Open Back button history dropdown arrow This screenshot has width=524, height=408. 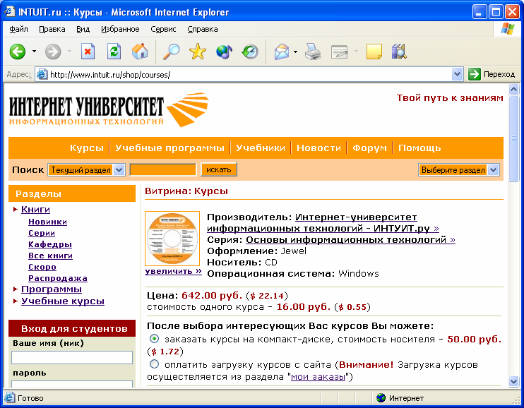(x=34, y=52)
